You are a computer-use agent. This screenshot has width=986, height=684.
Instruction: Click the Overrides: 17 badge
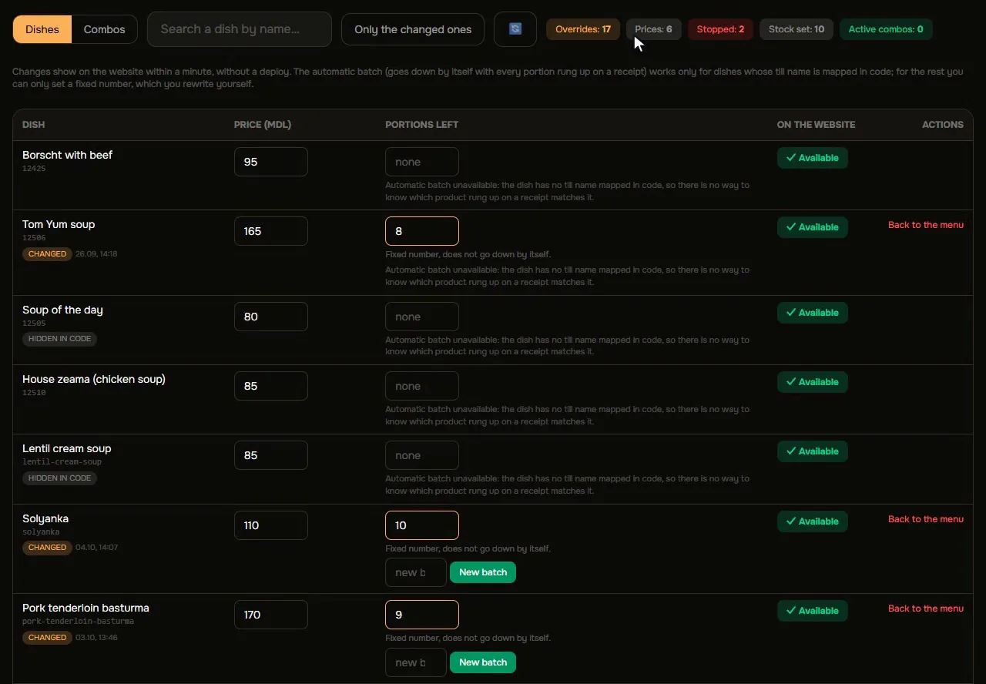tap(583, 29)
